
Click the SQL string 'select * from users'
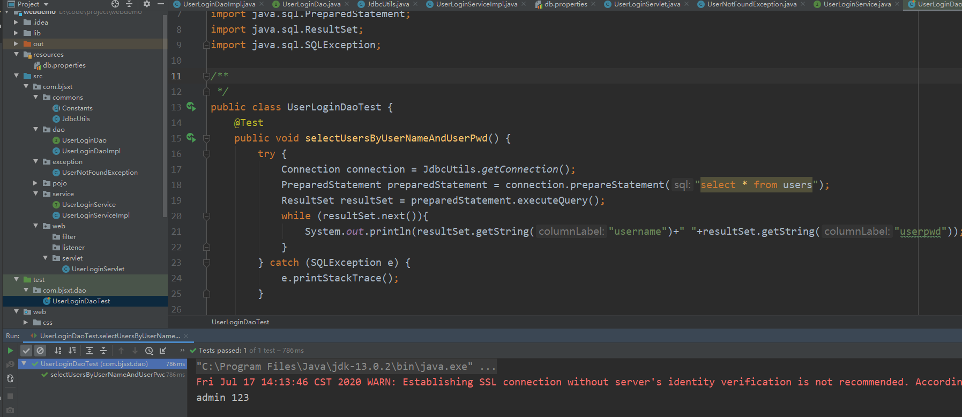[x=756, y=185]
